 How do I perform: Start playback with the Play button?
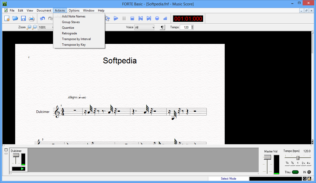116,18
